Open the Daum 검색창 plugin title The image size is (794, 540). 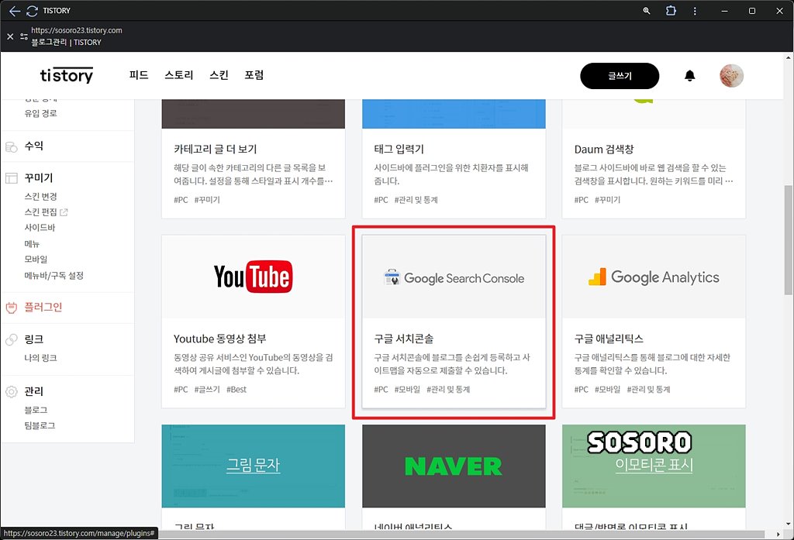pyautogui.click(x=604, y=150)
